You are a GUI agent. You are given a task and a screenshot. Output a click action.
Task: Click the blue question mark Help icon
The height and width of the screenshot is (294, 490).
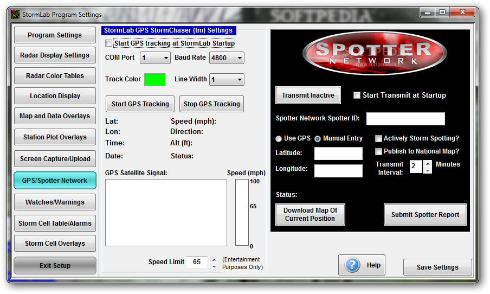352,265
